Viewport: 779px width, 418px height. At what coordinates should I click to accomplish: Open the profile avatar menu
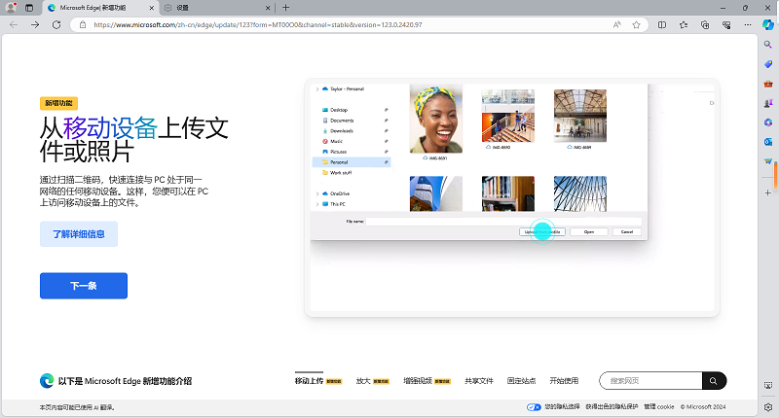[11, 8]
